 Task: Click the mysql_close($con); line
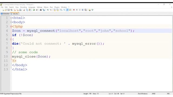click(x=31, y=57)
